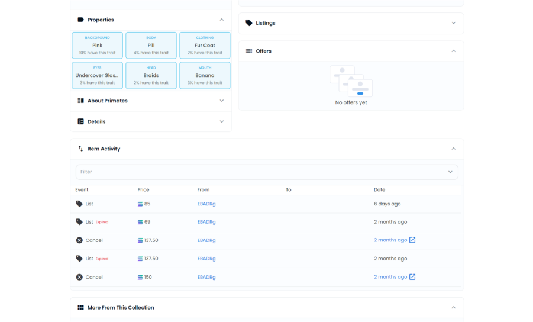The width and height of the screenshot is (533, 322).
Task: Click Expired label on List 69 row
Action: (102, 222)
